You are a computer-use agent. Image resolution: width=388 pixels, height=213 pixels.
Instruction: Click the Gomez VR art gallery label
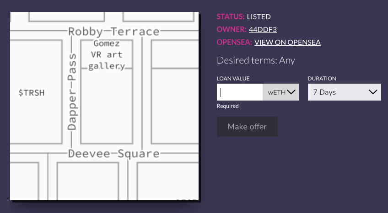pyautogui.click(x=107, y=55)
